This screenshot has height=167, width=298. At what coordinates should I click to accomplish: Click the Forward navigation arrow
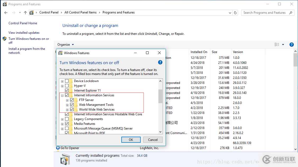[x=13, y=13]
